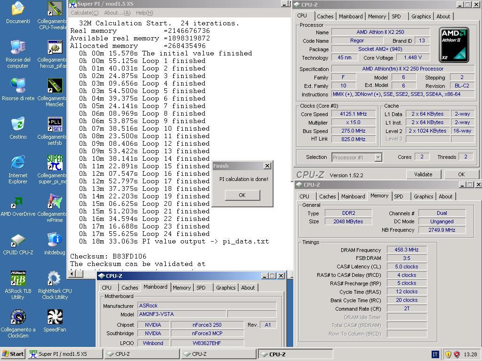Click the Model AM2NF3-VSTA value
482x361 pixels.
click(x=182, y=314)
